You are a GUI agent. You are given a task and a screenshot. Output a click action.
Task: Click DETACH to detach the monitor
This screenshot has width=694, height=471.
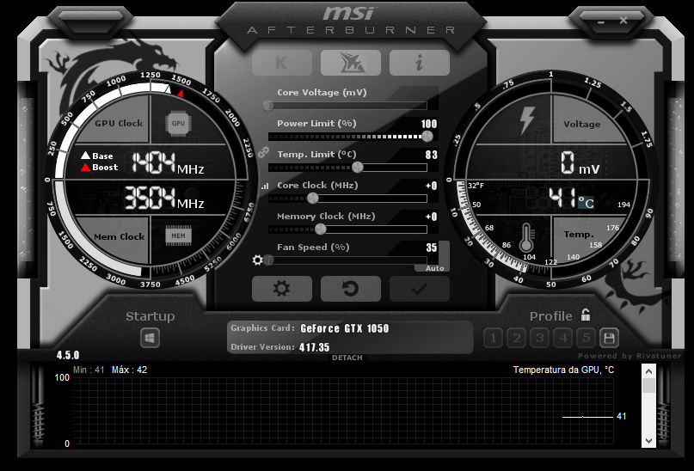tap(347, 358)
